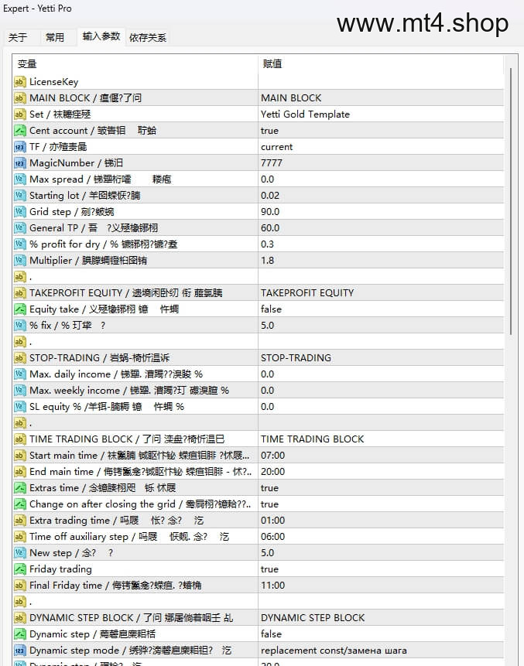Click the bool icon beside Equity take
Screen dimensions: 524x666
pyautogui.click(x=20, y=309)
